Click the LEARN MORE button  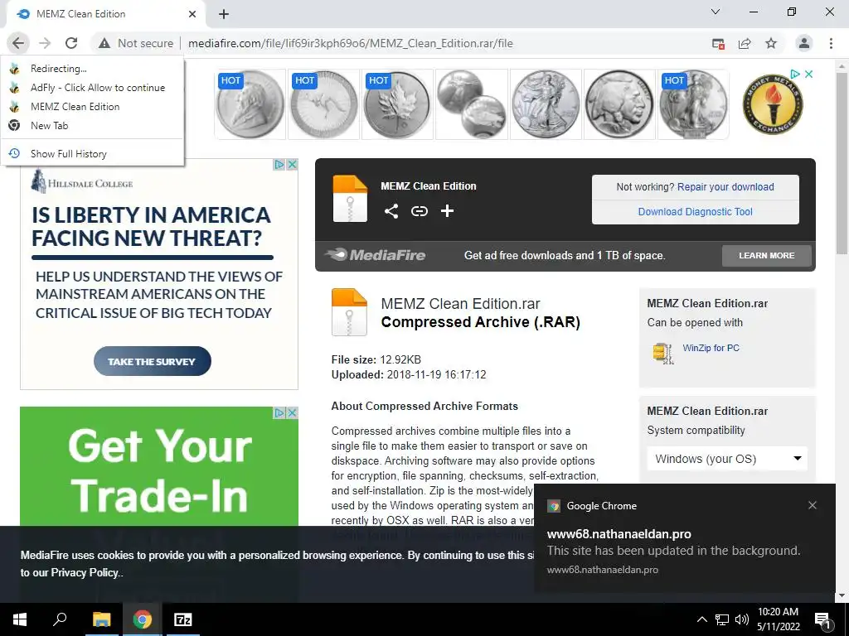(767, 255)
